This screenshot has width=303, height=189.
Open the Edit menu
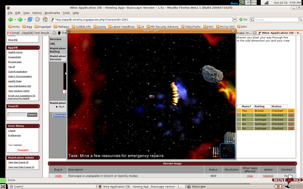pos(18,13)
